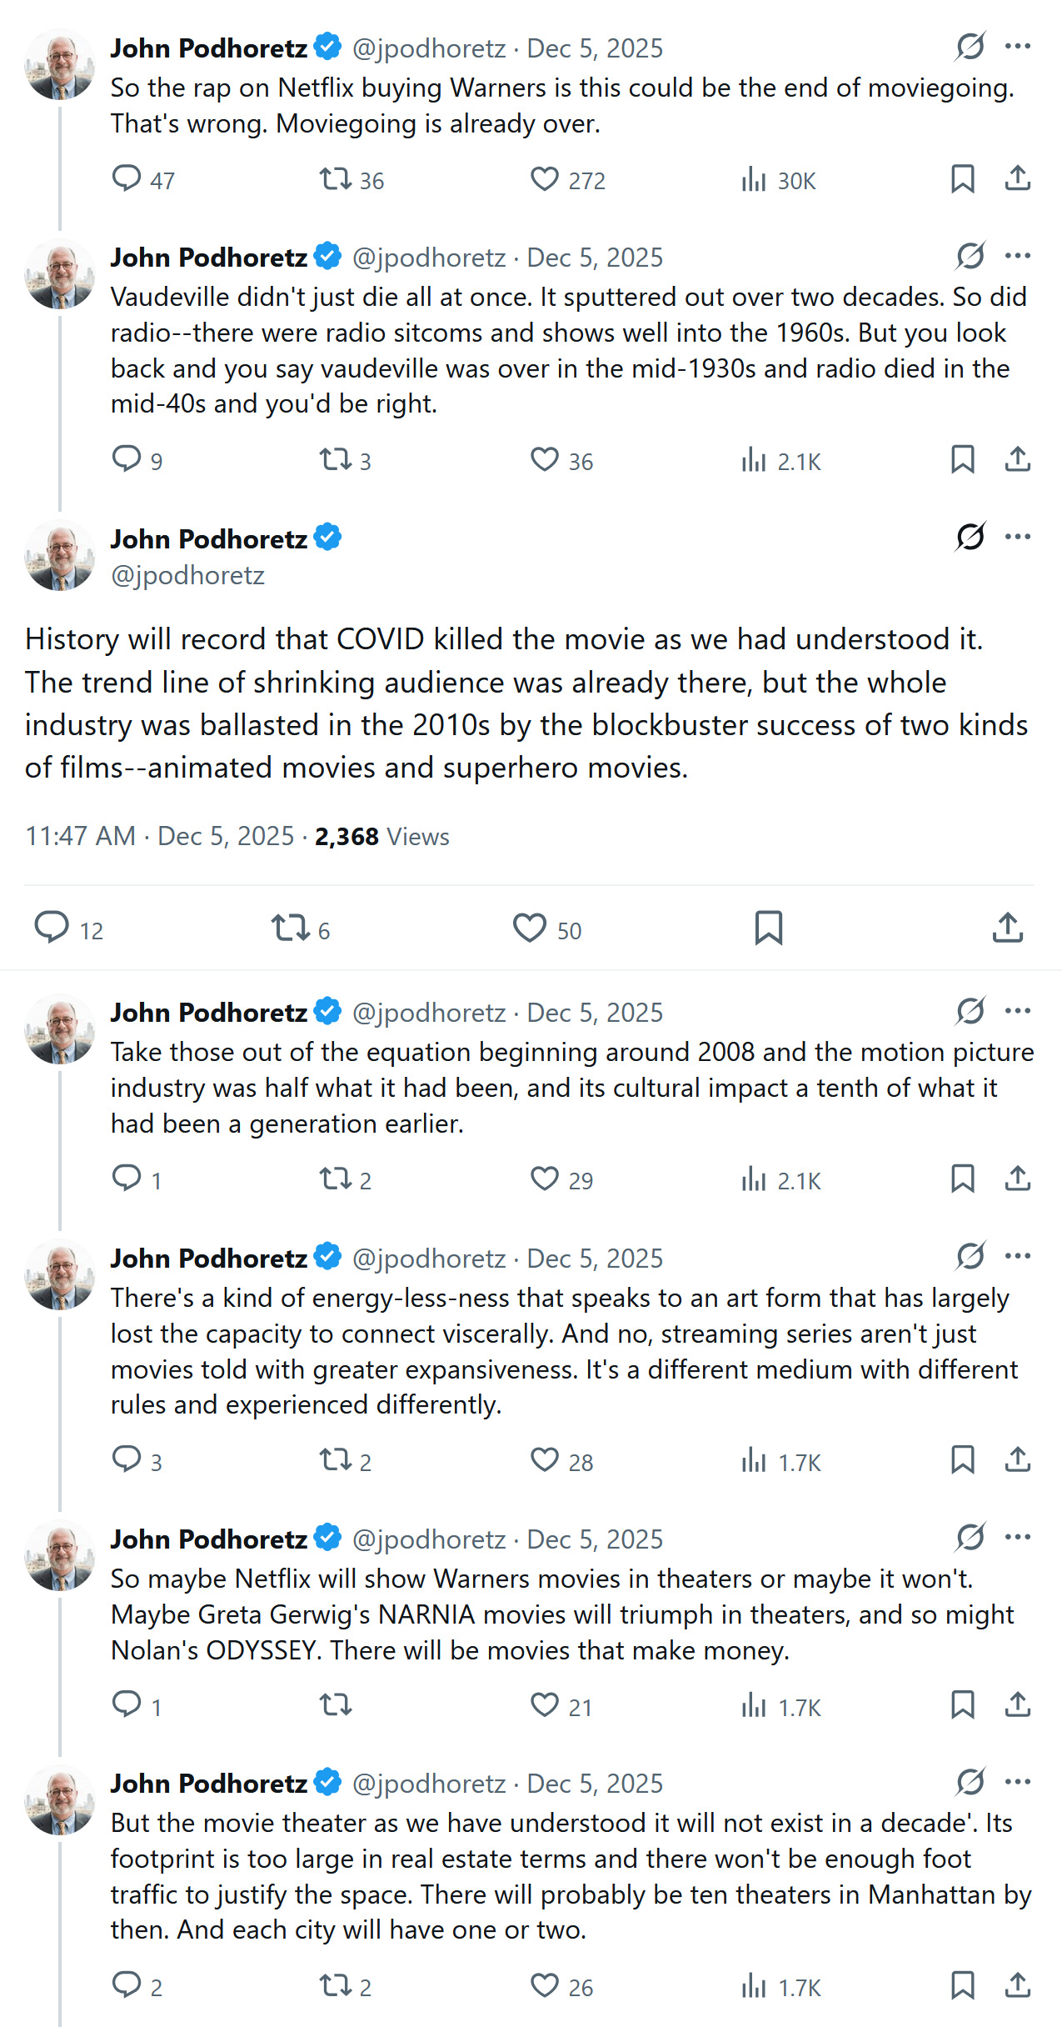Like the main tweet with 50 likes
1062x2027 pixels.
click(530, 928)
